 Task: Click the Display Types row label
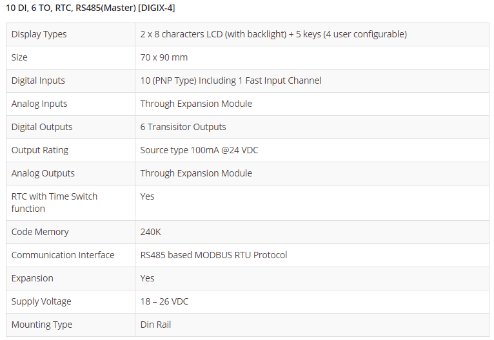pos(39,34)
